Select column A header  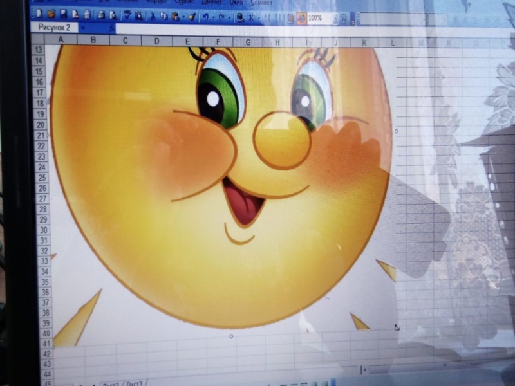tap(61, 39)
